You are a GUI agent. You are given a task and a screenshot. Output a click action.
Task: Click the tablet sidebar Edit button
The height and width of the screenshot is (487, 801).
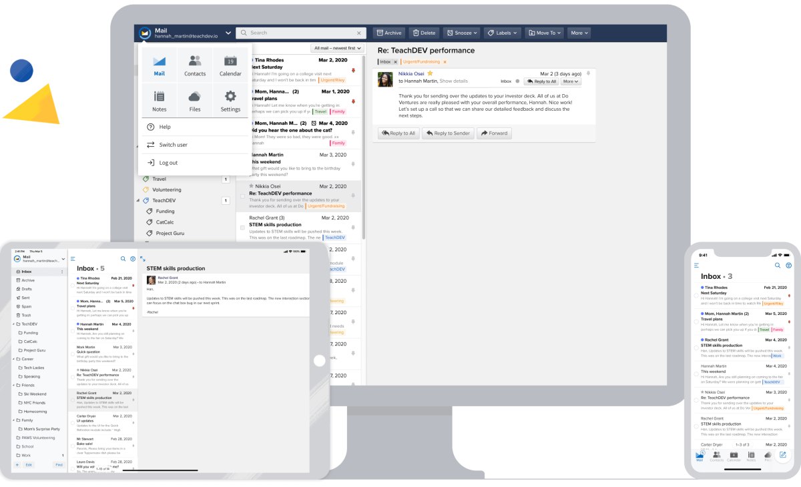29,464
